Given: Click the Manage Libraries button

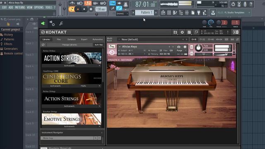Looking at the screenshot, I should [x=70, y=45].
